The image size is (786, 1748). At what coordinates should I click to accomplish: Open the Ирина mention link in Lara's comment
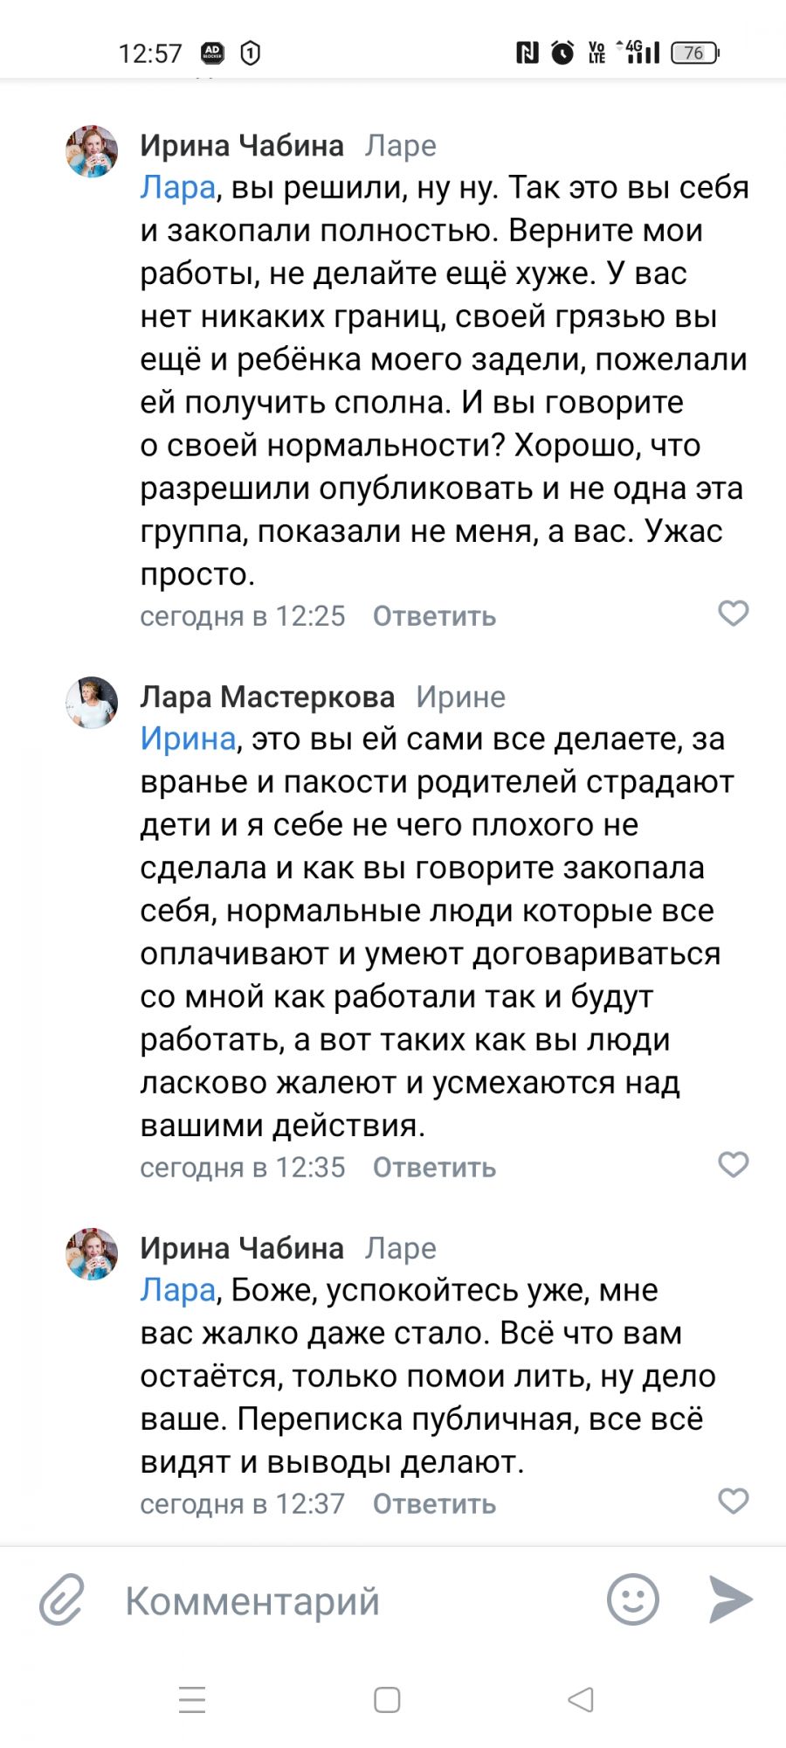(x=188, y=739)
